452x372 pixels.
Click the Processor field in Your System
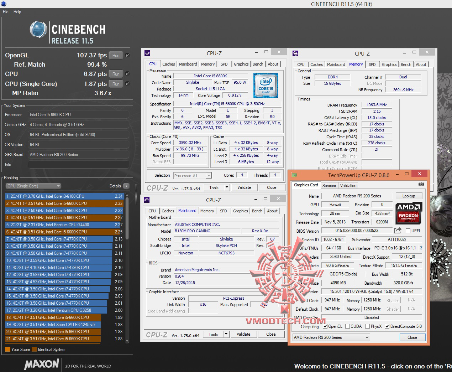tap(78, 115)
